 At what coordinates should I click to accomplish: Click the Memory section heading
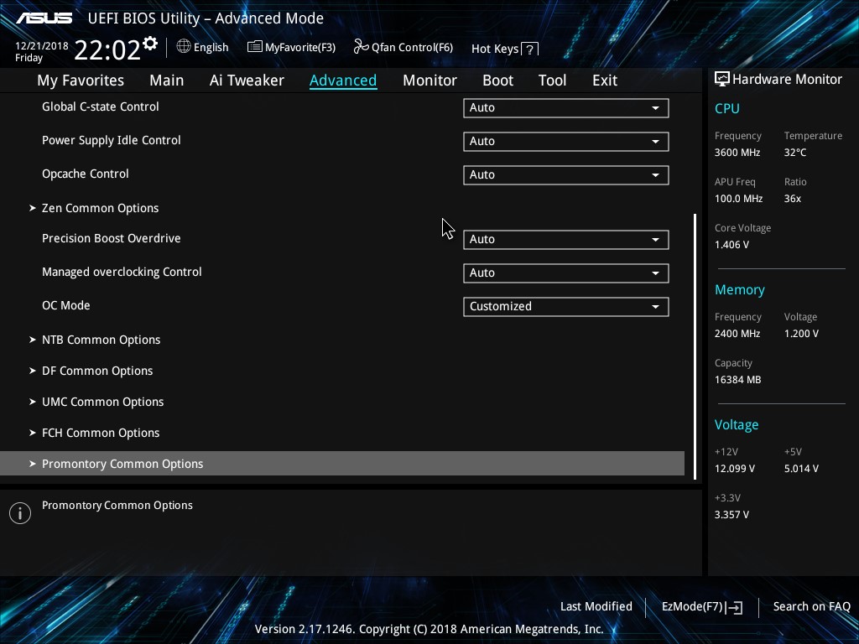pos(740,289)
